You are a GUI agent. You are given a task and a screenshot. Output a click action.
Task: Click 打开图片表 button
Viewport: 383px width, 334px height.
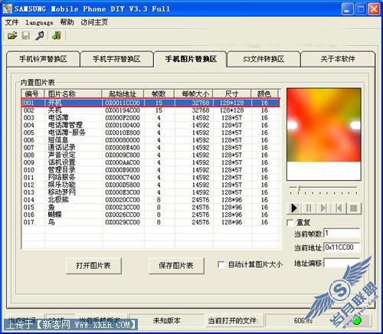93,266
